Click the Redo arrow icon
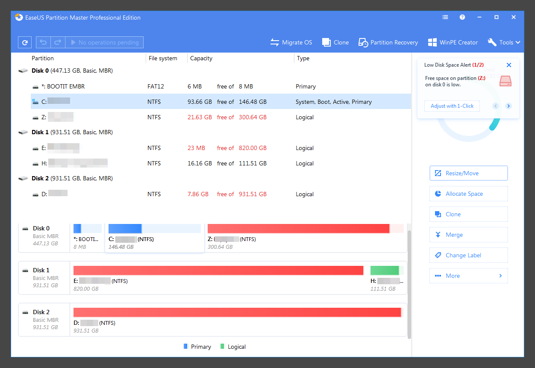 click(57, 42)
